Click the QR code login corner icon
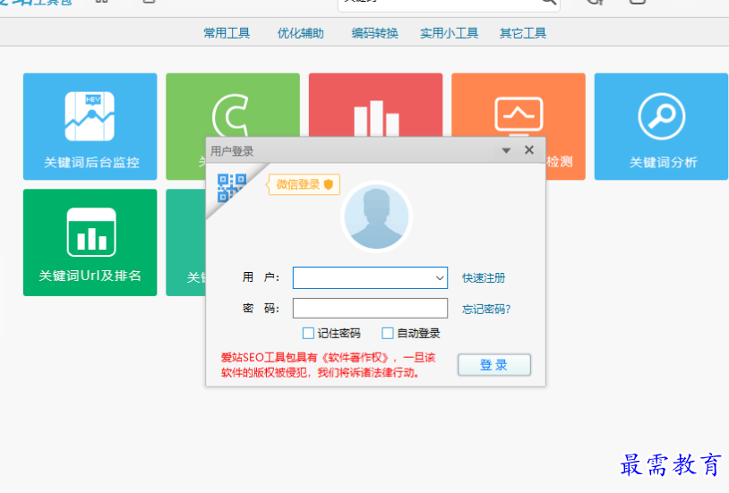 tap(231, 187)
